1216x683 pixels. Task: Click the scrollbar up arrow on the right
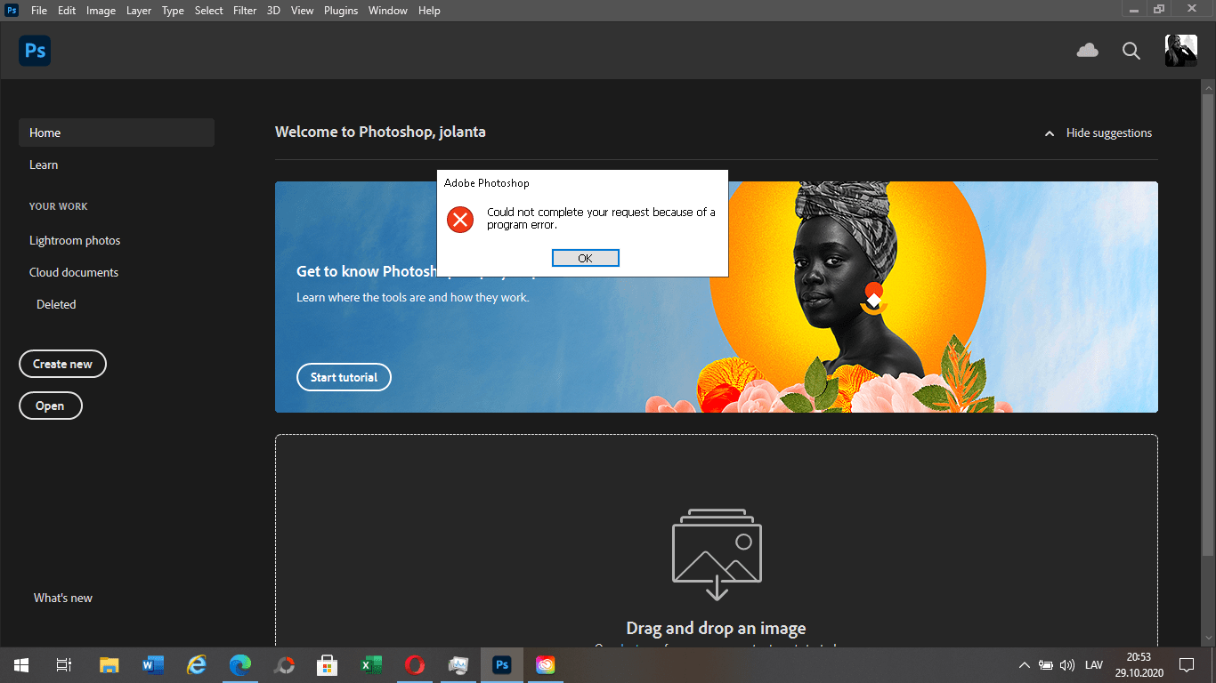[x=1209, y=86]
